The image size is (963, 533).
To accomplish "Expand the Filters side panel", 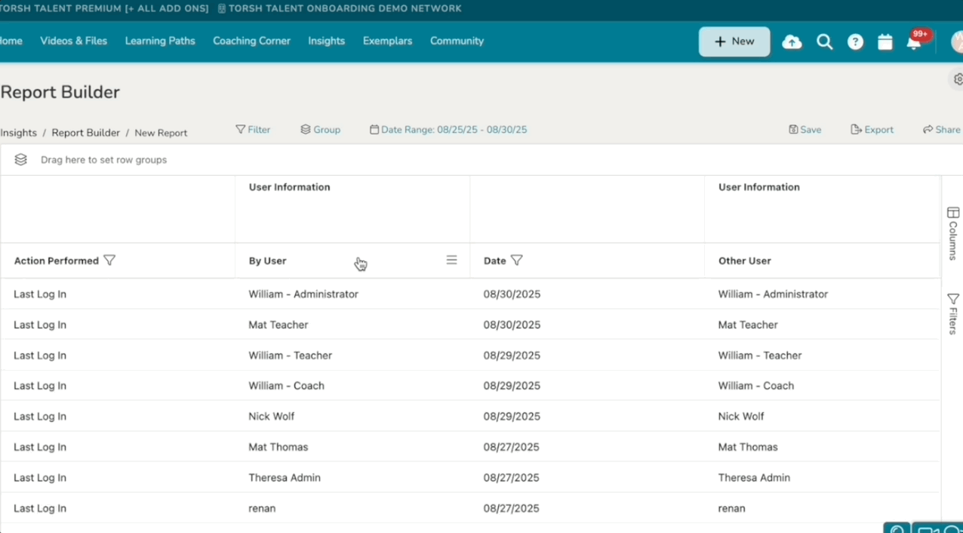I will (x=953, y=313).
